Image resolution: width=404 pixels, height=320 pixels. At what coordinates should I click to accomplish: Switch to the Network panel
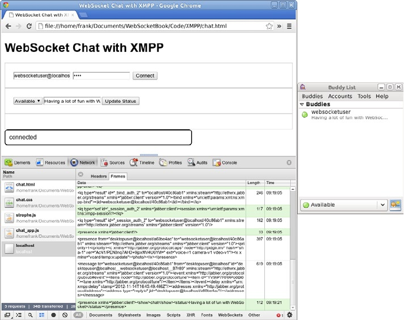pos(83,162)
